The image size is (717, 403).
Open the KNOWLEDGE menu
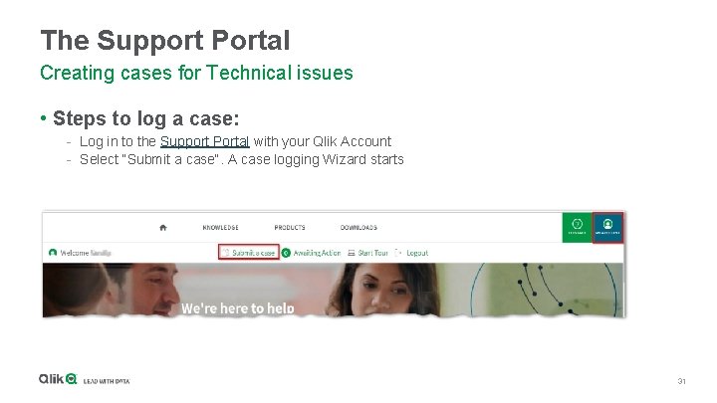pos(220,228)
